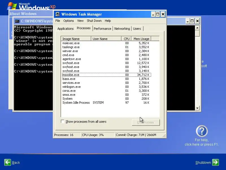Select the agentsvr.exe process row
Image resolution: width=226 pixels, height=170 pixels.
(107, 59)
